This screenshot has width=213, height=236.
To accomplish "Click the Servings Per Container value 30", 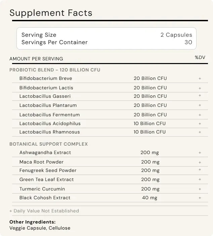I will (188, 42).
